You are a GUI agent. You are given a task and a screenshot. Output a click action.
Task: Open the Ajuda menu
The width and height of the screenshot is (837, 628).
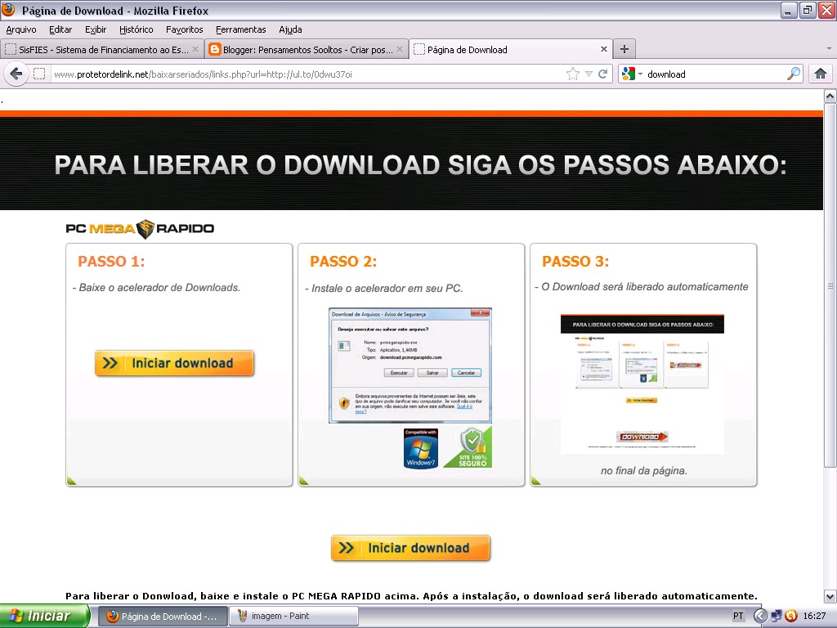tap(290, 29)
